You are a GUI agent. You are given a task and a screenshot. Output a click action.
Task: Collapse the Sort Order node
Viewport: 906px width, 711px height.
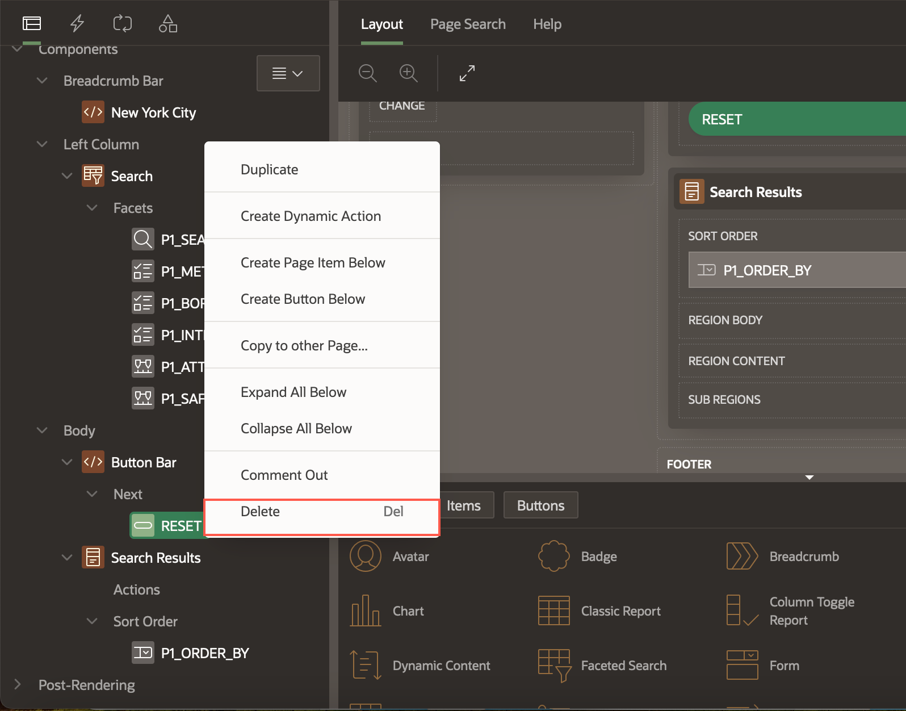point(92,621)
